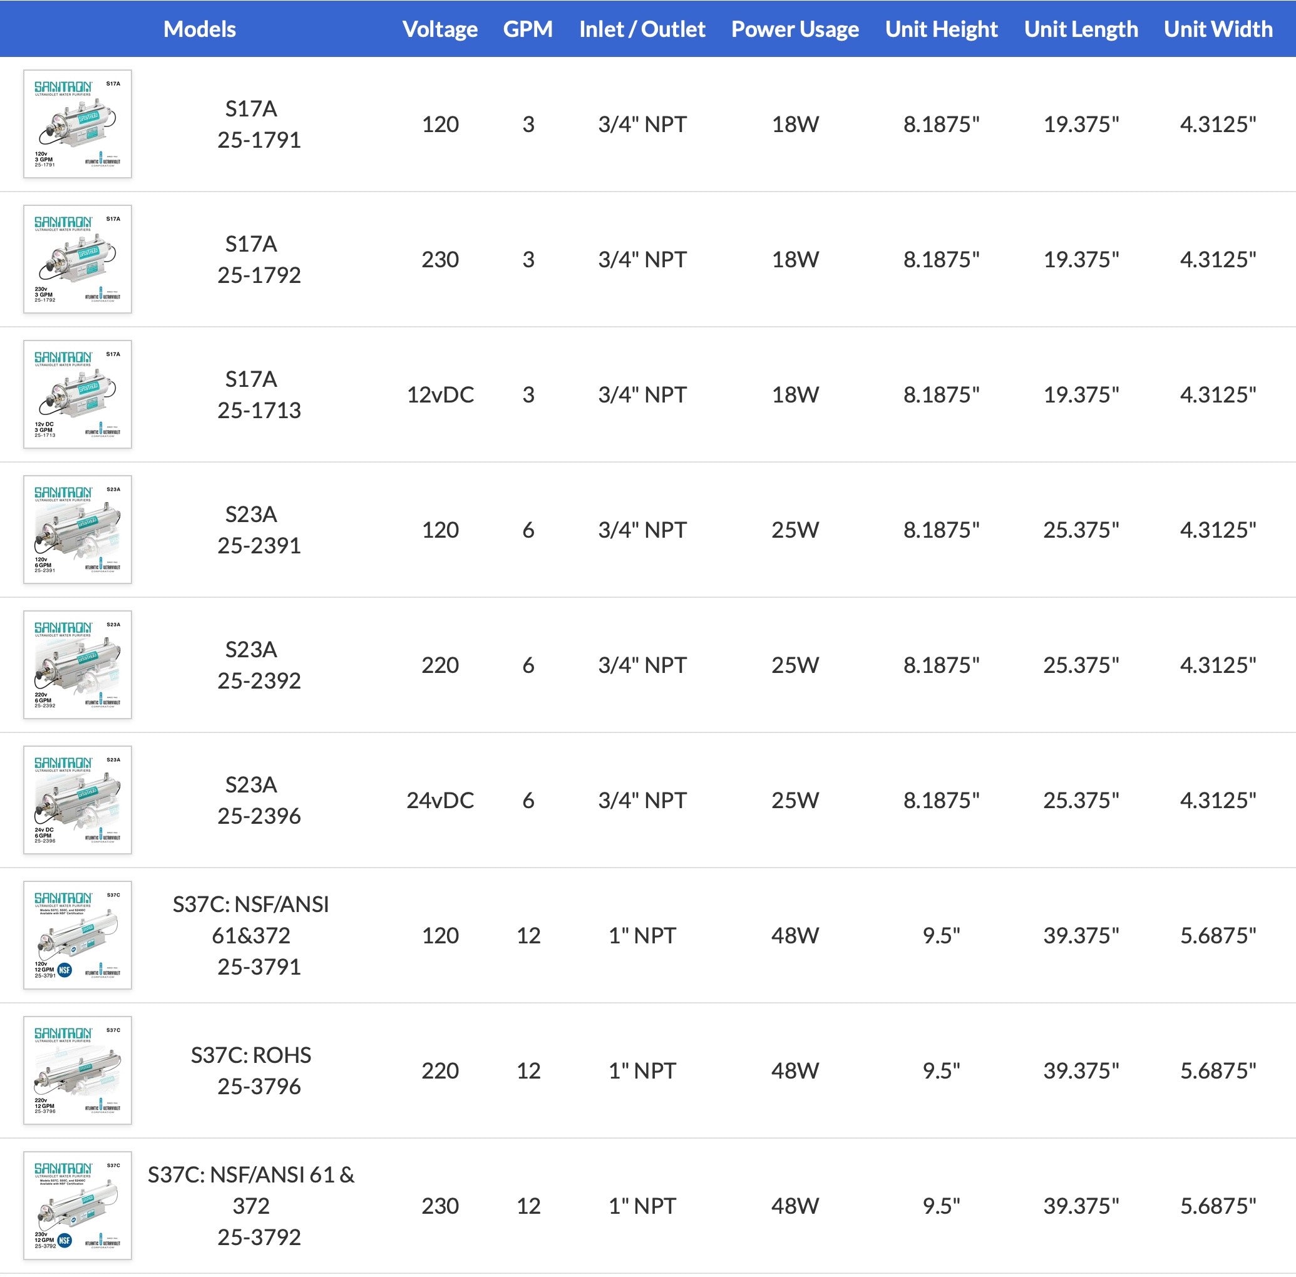The height and width of the screenshot is (1277, 1296).
Task: Open the S37C 25-3792 product thumbnail
Action: coord(77,1206)
